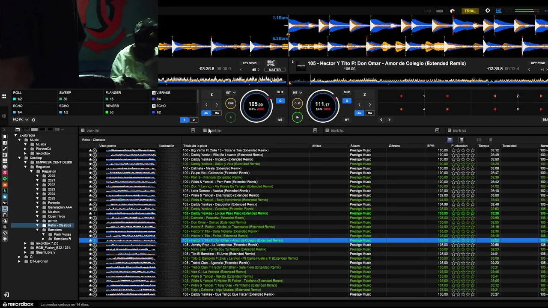Switch to pad FX bank 1
The width and height of the screenshot is (548, 308).
184,120
